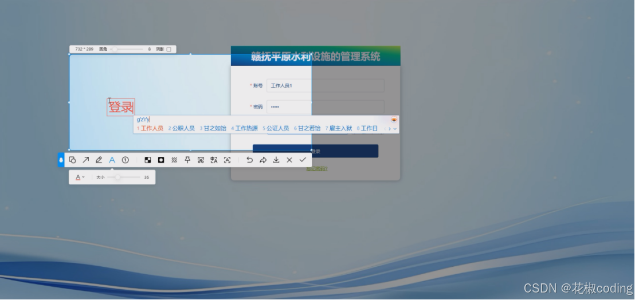Choose candidate 8 工作日
This screenshot has height=300, width=635.
tap(367, 129)
